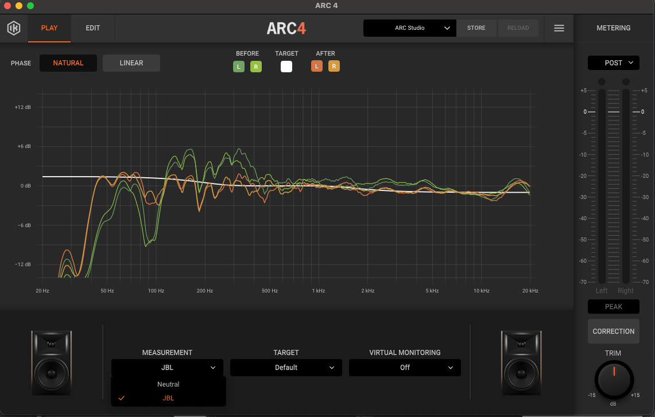Click the Reload button
Screen dimensions: 655x417
(518, 28)
